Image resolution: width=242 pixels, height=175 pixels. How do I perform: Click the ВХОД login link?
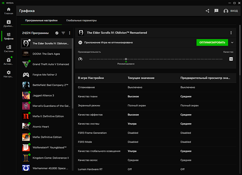pyautogui.click(x=234, y=11)
